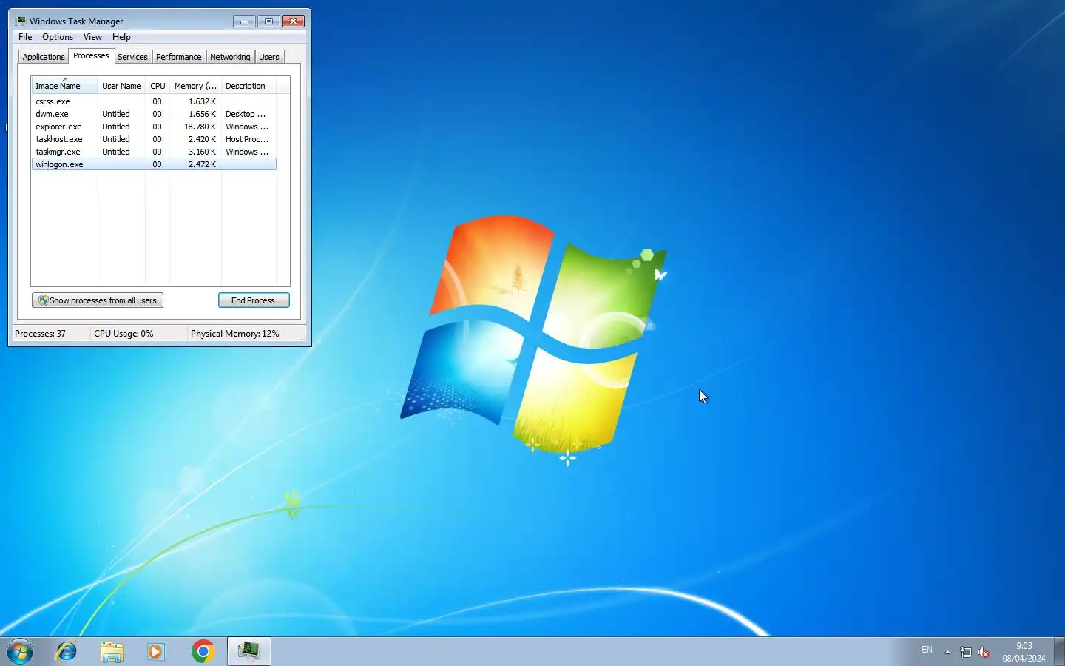
Task: Launch Internet Explorer from taskbar
Action: [67, 651]
